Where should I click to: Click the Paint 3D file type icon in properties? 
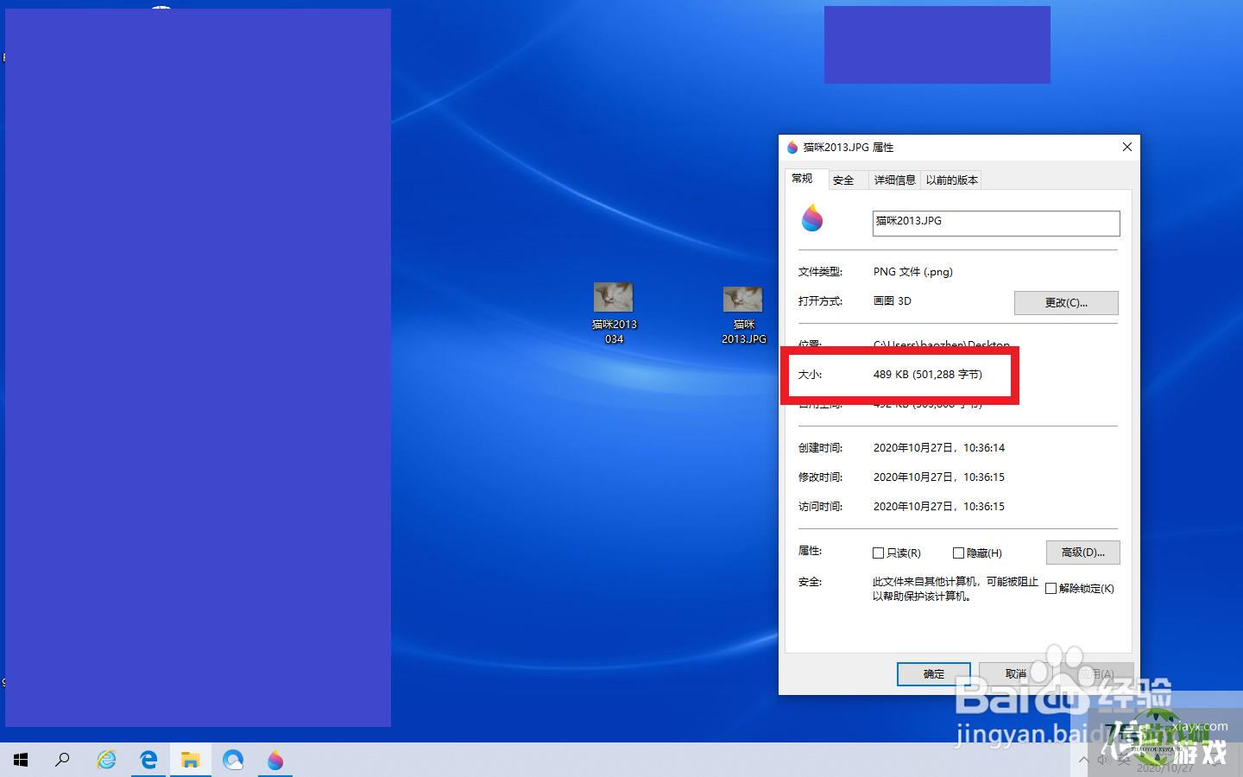click(x=812, y=218)
